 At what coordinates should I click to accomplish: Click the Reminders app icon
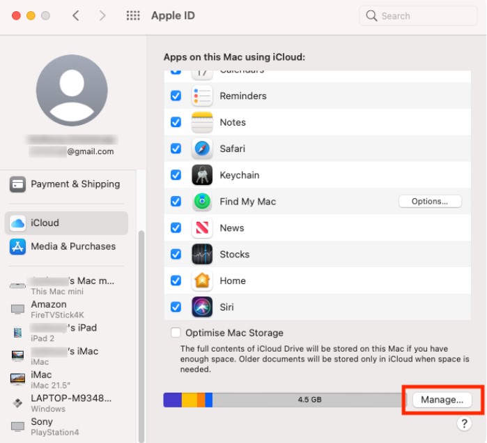(x=202, y=96)
